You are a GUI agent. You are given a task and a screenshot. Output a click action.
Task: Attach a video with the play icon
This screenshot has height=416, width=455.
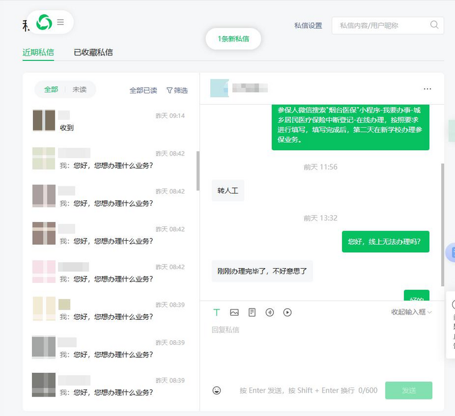coord(287,312)
